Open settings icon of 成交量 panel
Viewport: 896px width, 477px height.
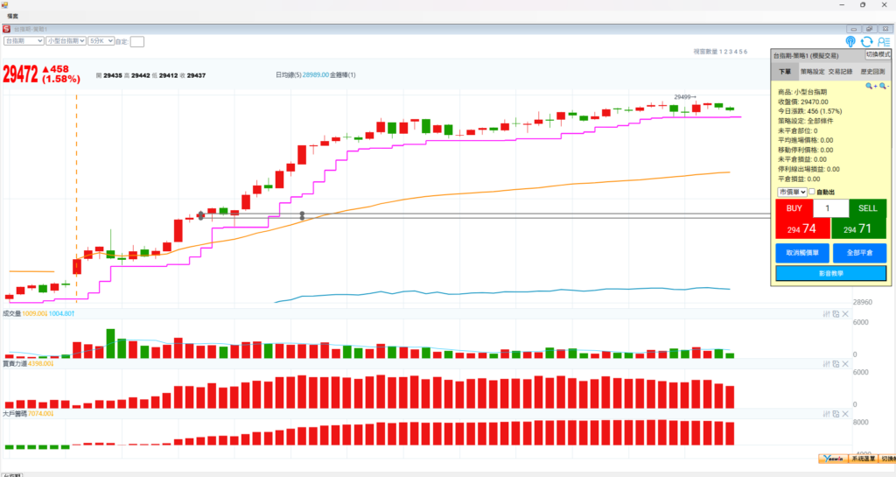827,313
